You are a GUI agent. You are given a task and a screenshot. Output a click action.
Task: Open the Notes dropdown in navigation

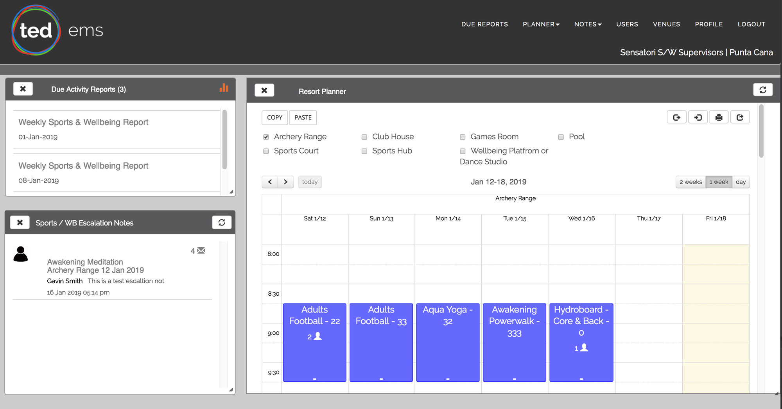click(588, 24)
